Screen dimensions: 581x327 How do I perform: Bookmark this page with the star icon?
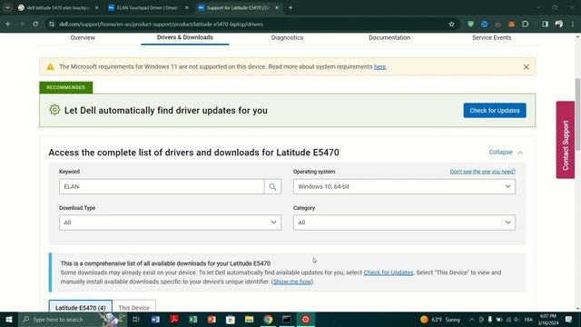pyautogui.click(x=451, y=25)
